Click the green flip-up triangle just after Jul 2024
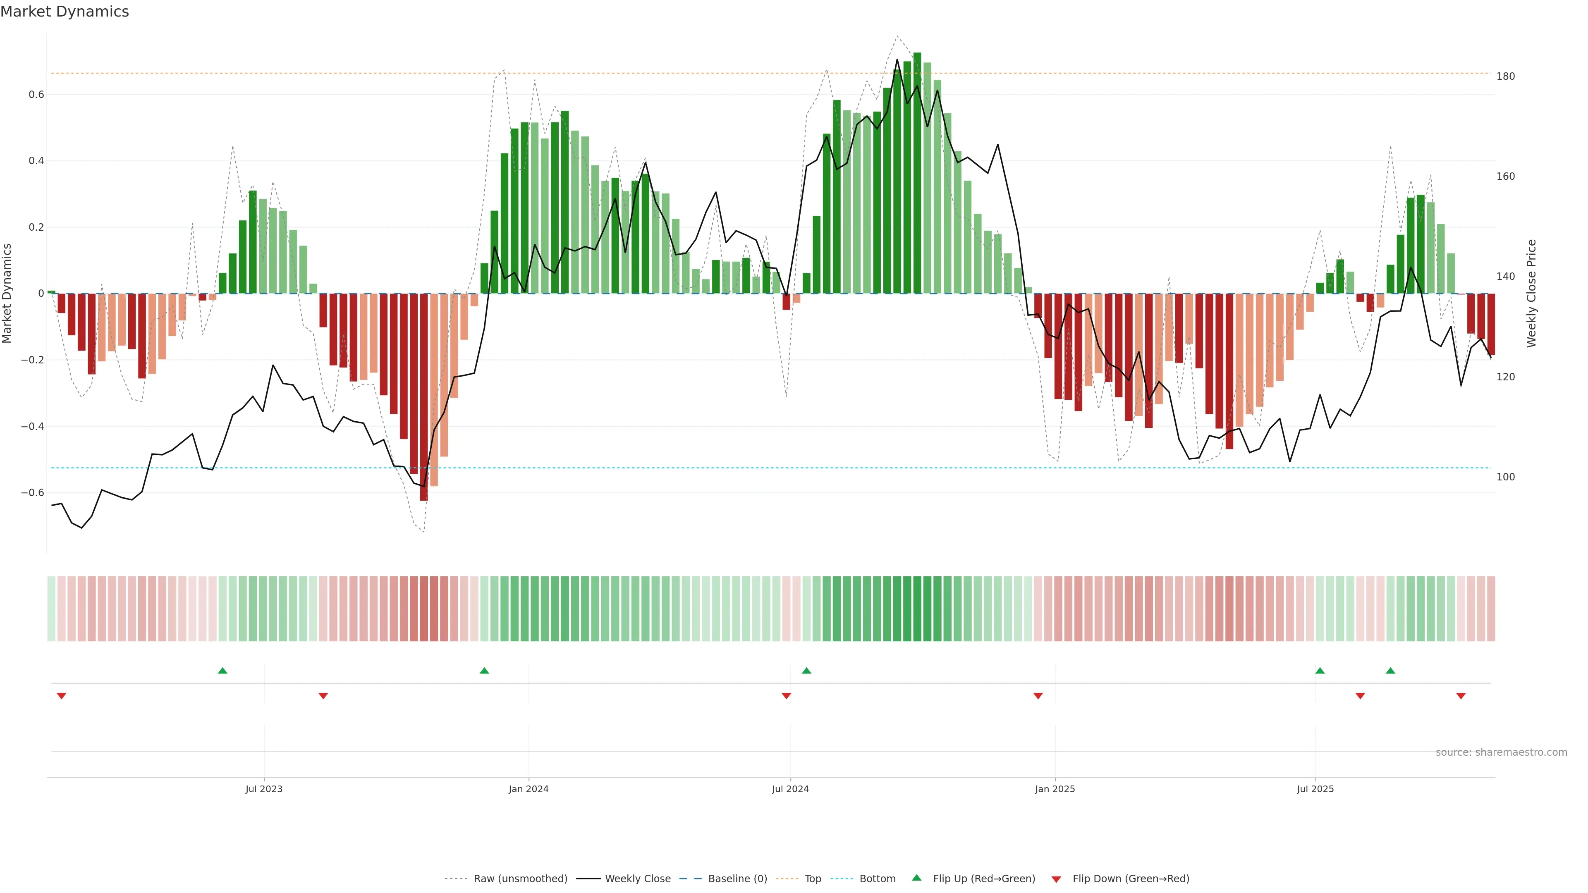The height and width of the screenshot is (893, 1588). click(806, 671)
